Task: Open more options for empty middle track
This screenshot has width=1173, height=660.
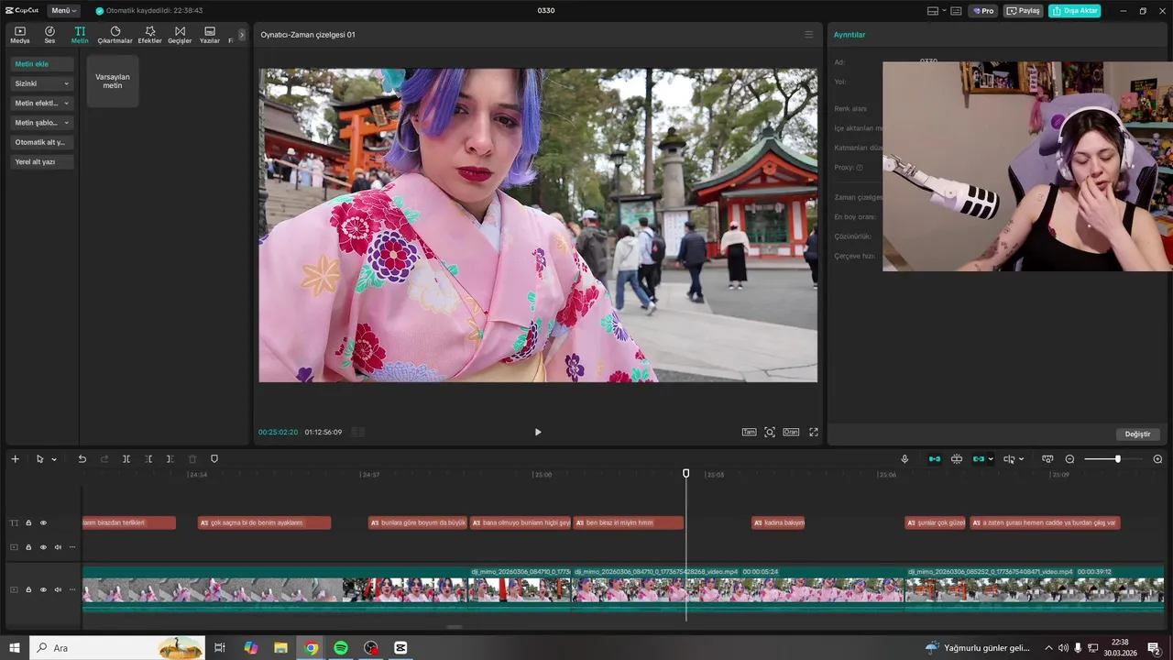Action: click(x=72, y=547)
